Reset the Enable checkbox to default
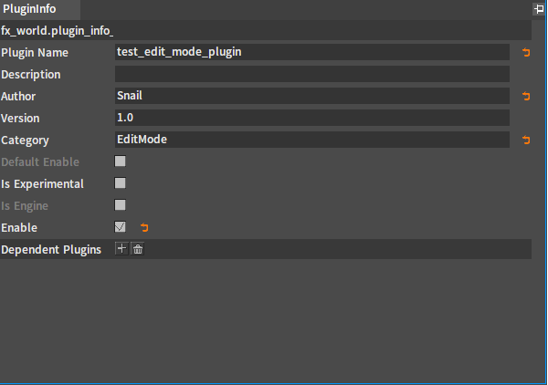Screen dimensions: 548x385 [x=144, y=227]
